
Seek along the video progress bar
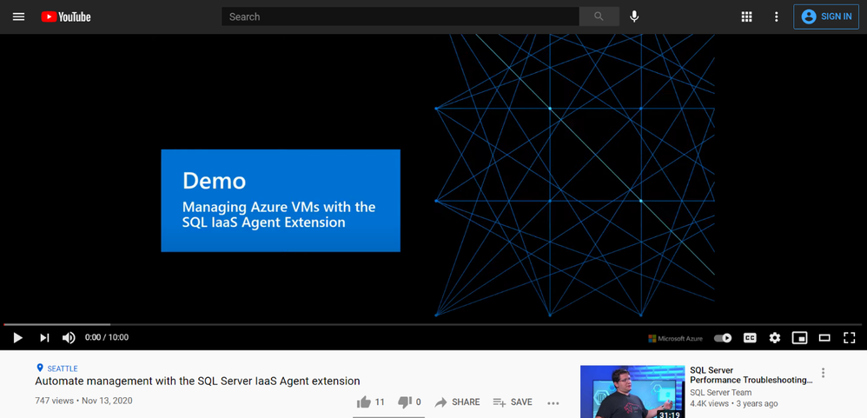tap(433, 324)
